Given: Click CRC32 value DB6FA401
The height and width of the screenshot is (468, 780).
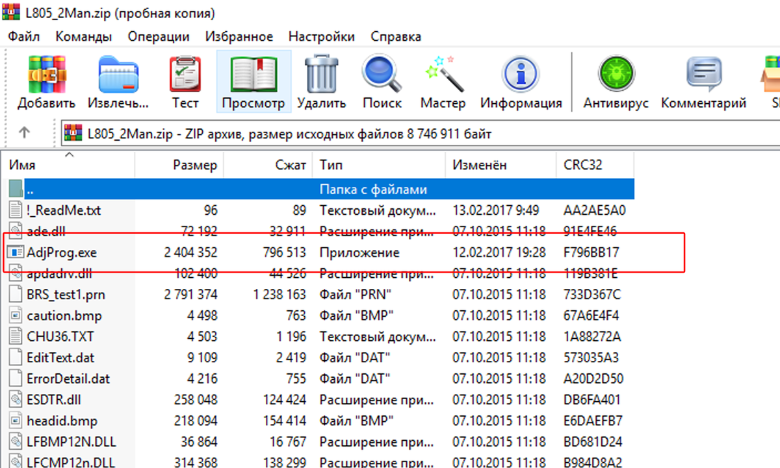Looking at the screenshot, I should [x=593, y=400].
